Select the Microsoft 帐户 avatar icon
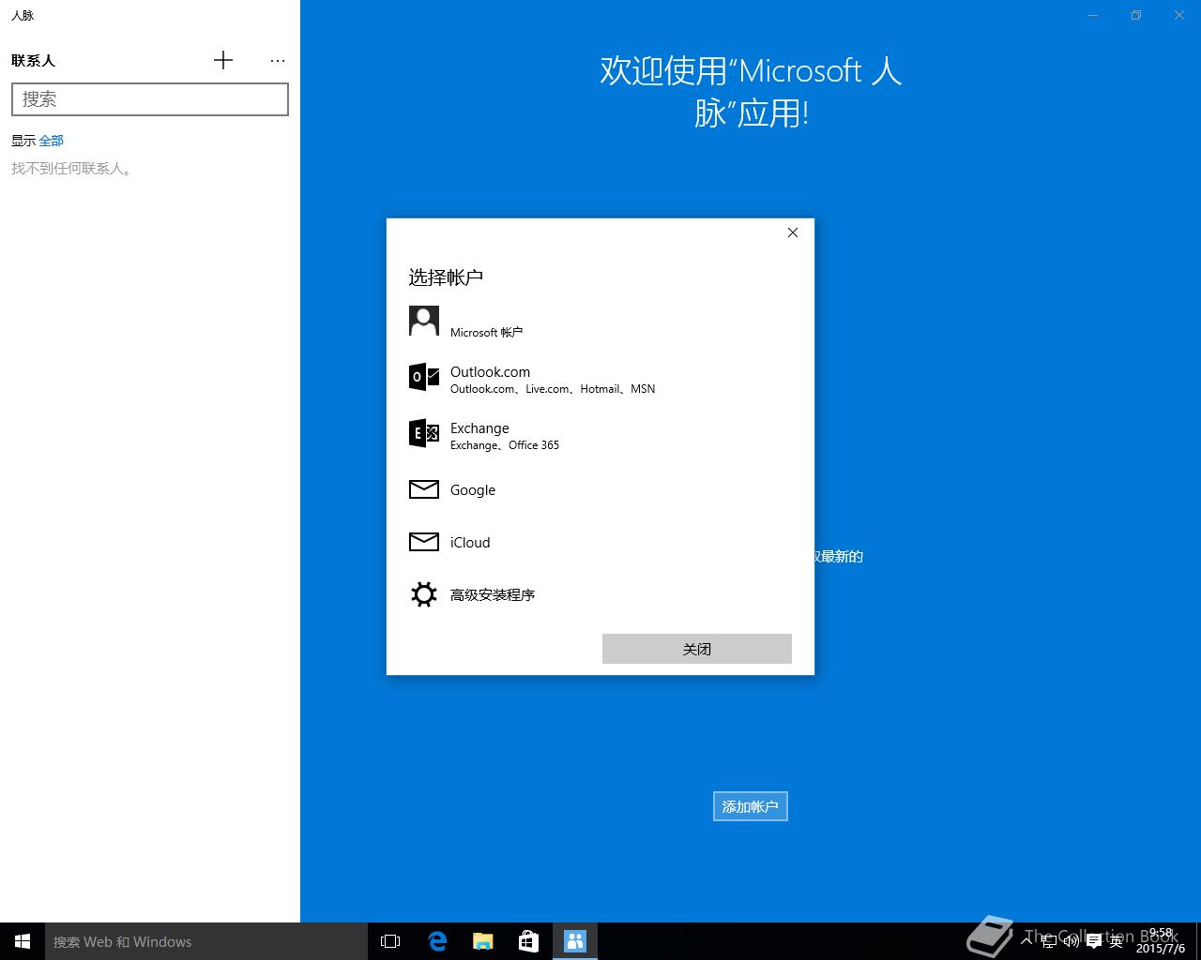 tap(424, 321)
